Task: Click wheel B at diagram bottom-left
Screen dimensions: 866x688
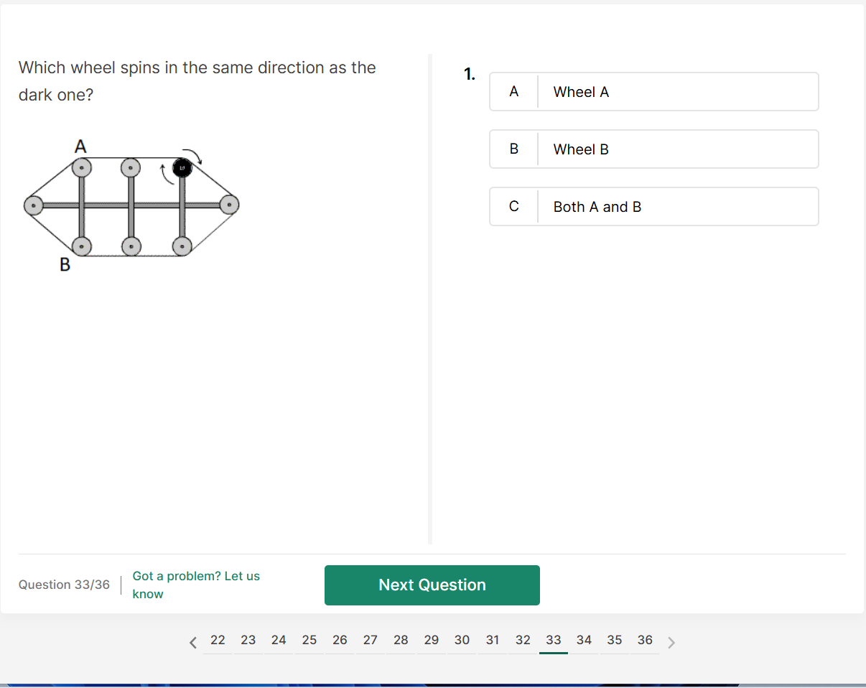Action: (x=82, y=246)
